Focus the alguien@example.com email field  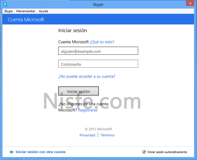98,51
